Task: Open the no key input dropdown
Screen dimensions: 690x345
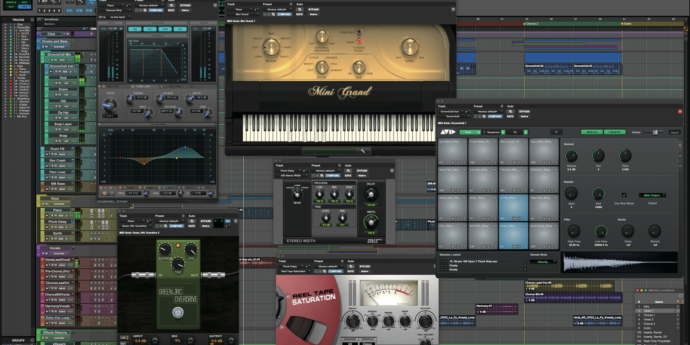Action: [120, 17]
